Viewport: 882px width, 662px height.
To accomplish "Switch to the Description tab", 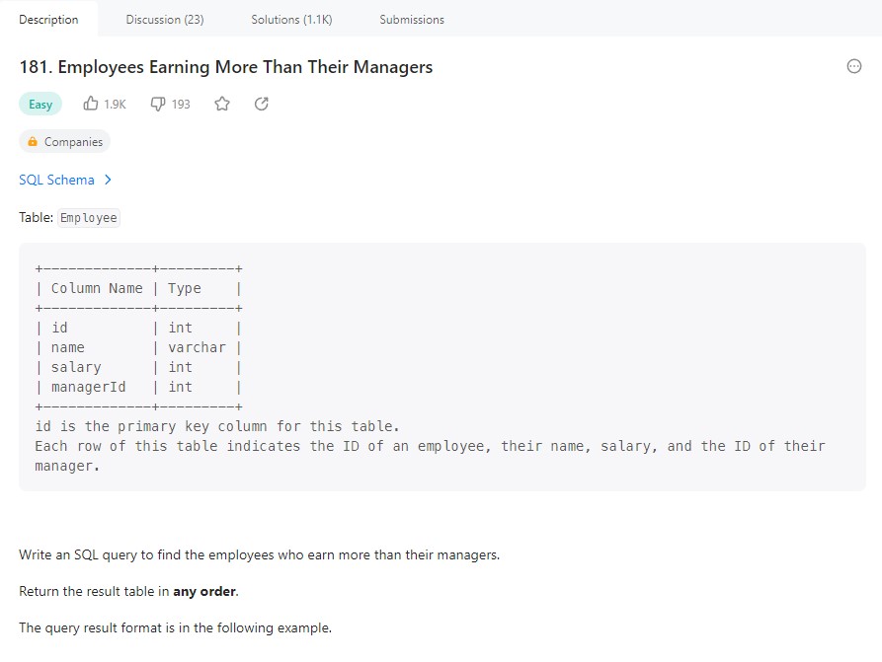I will pyautogui.click(x=48, y=20).
